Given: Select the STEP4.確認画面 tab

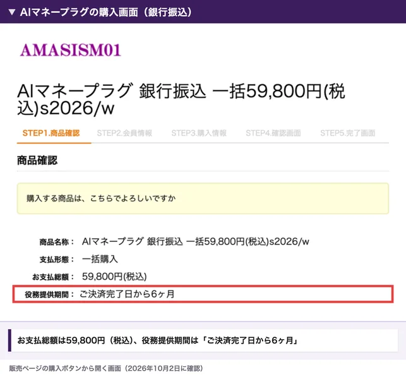Looking at the screenshot, I should (x=273, y=133).
